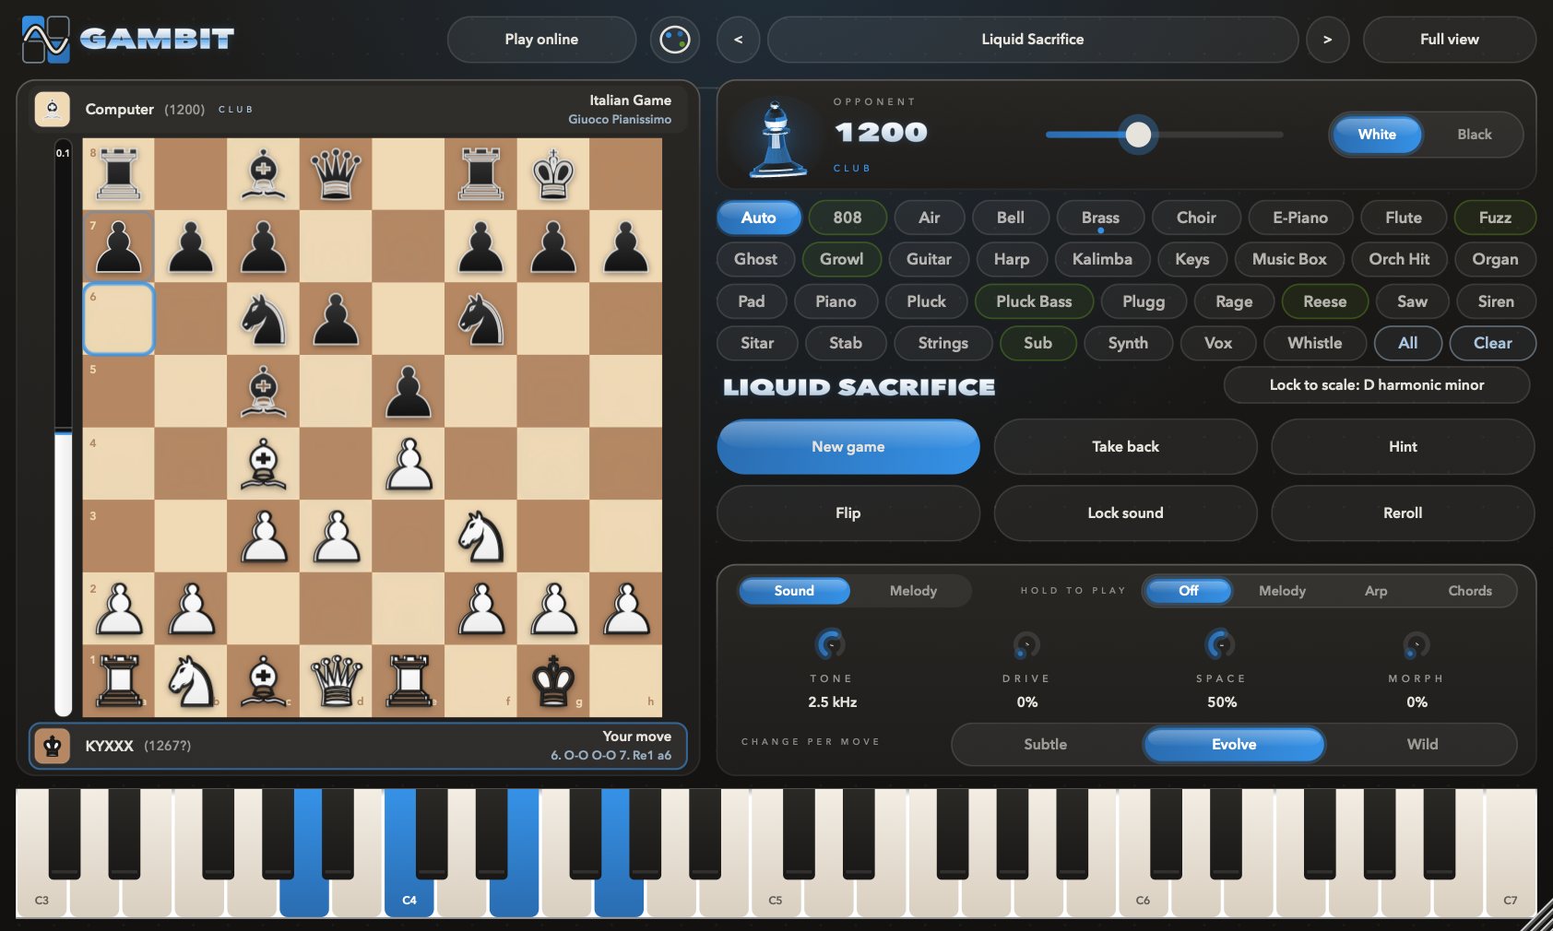This screenshot has width=1553, height=931.
Task: Select the black knight on f6
Action: 480,319
